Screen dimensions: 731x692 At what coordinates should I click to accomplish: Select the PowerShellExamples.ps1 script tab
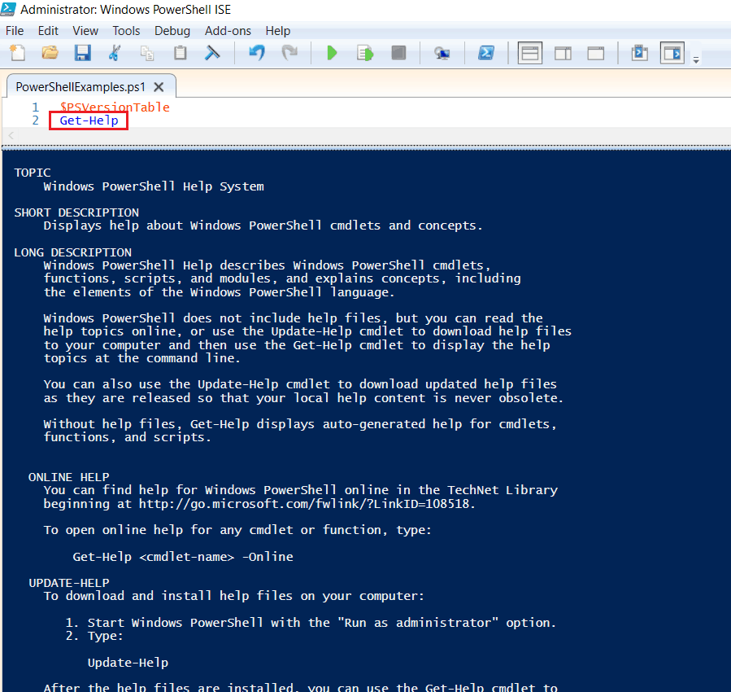pyautogui.click(x=80, y=87)
